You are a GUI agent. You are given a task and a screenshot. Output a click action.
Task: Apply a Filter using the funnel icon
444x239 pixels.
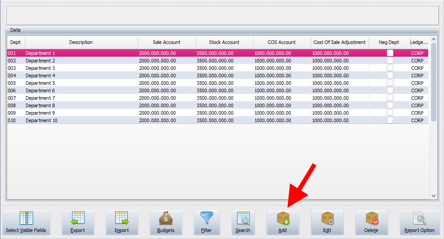point(206,222)
